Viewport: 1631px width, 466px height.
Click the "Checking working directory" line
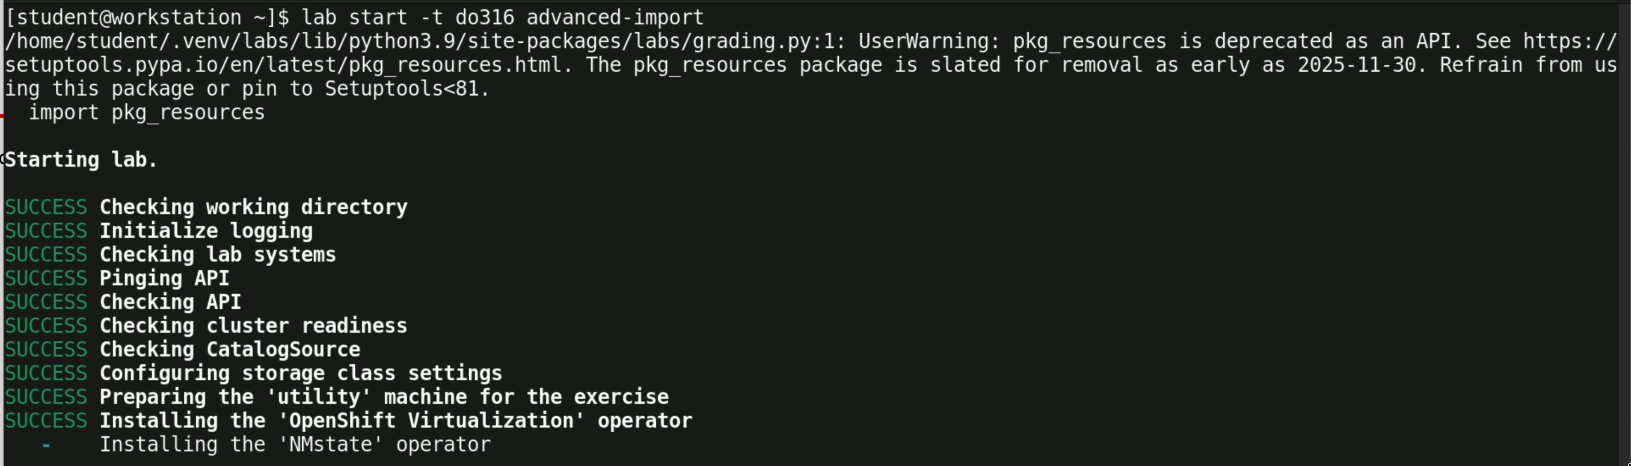[253, 207]
